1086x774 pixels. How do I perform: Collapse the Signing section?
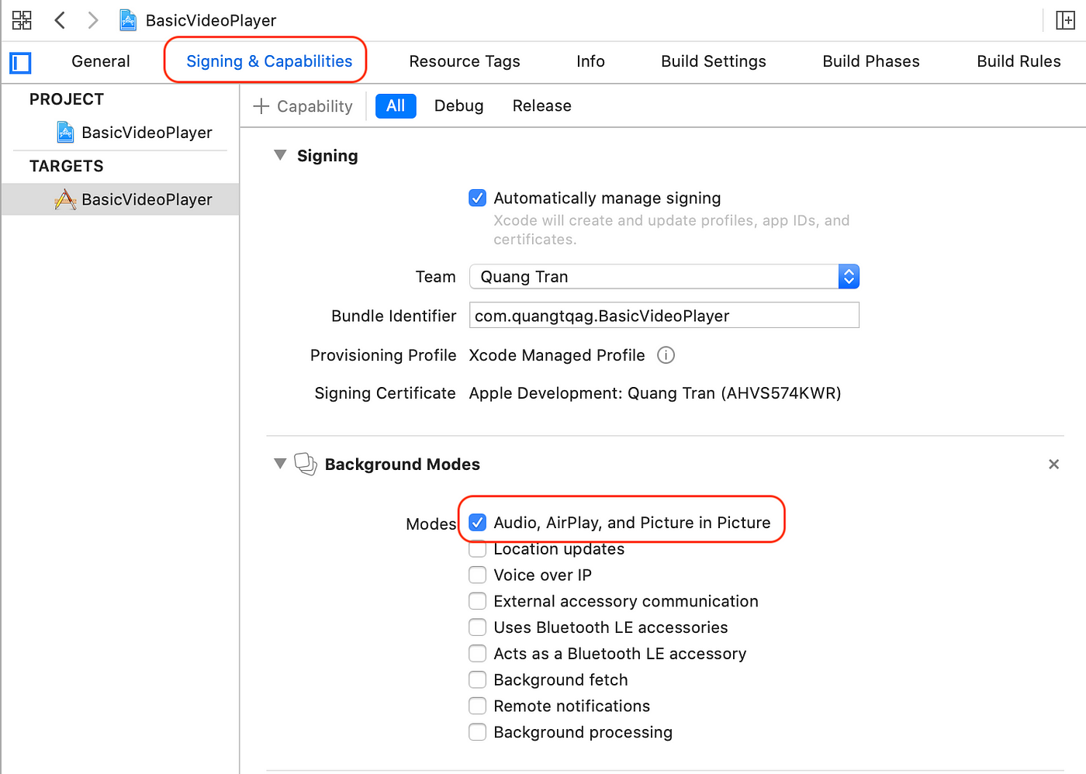(x=280, y=155)
